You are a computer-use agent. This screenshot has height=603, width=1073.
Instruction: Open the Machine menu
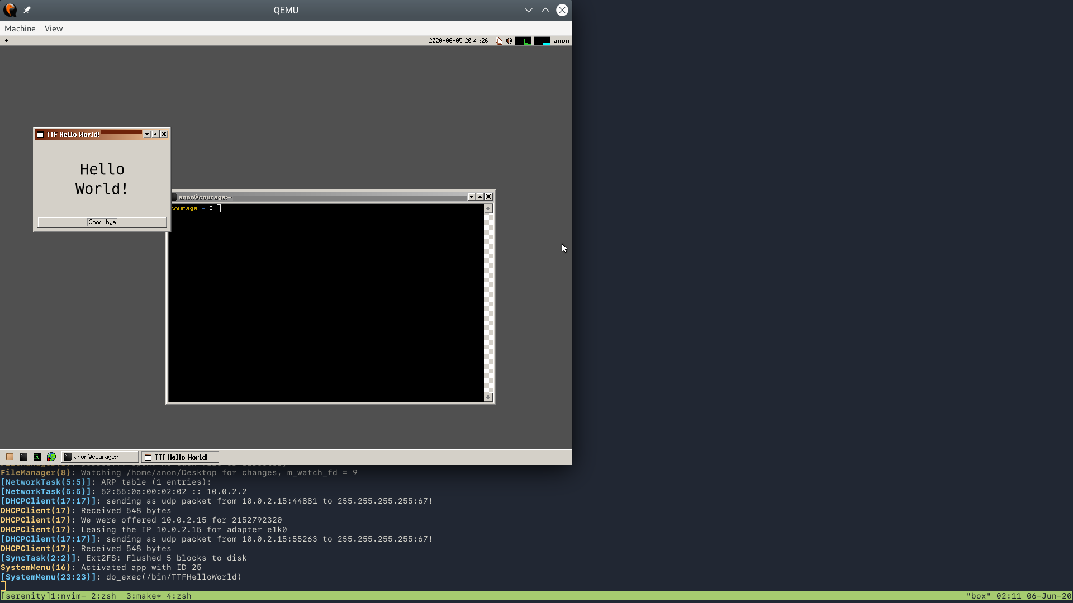point(20,28)
